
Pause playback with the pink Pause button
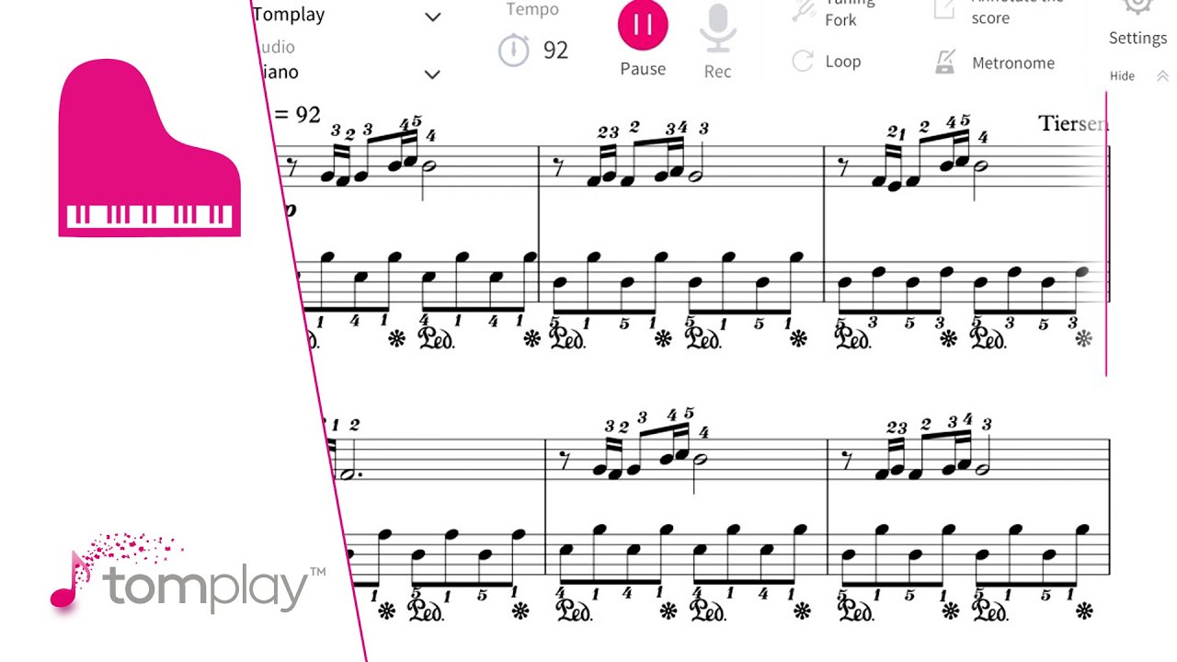click(643, 26)
